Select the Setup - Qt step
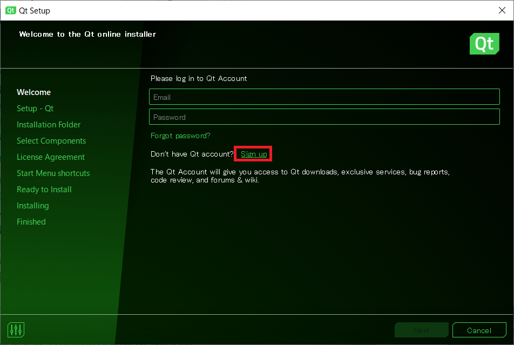 pyautogui.click(x=35, y=108)
